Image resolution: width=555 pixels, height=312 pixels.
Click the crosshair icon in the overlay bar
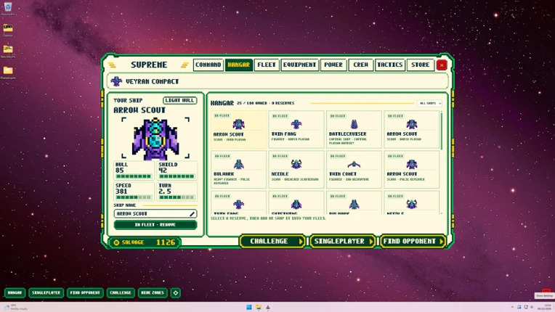tap(176, 293)
